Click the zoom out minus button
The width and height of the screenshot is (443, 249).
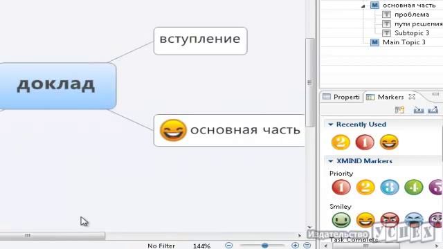[x=229, y=246]
